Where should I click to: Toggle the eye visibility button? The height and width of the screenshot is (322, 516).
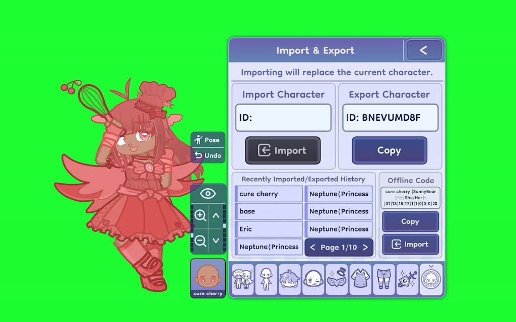(208, 194)
